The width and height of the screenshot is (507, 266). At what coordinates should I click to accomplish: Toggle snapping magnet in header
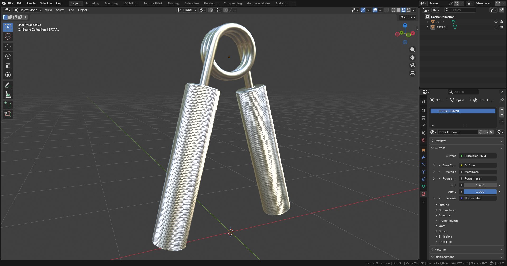point(211,10)
